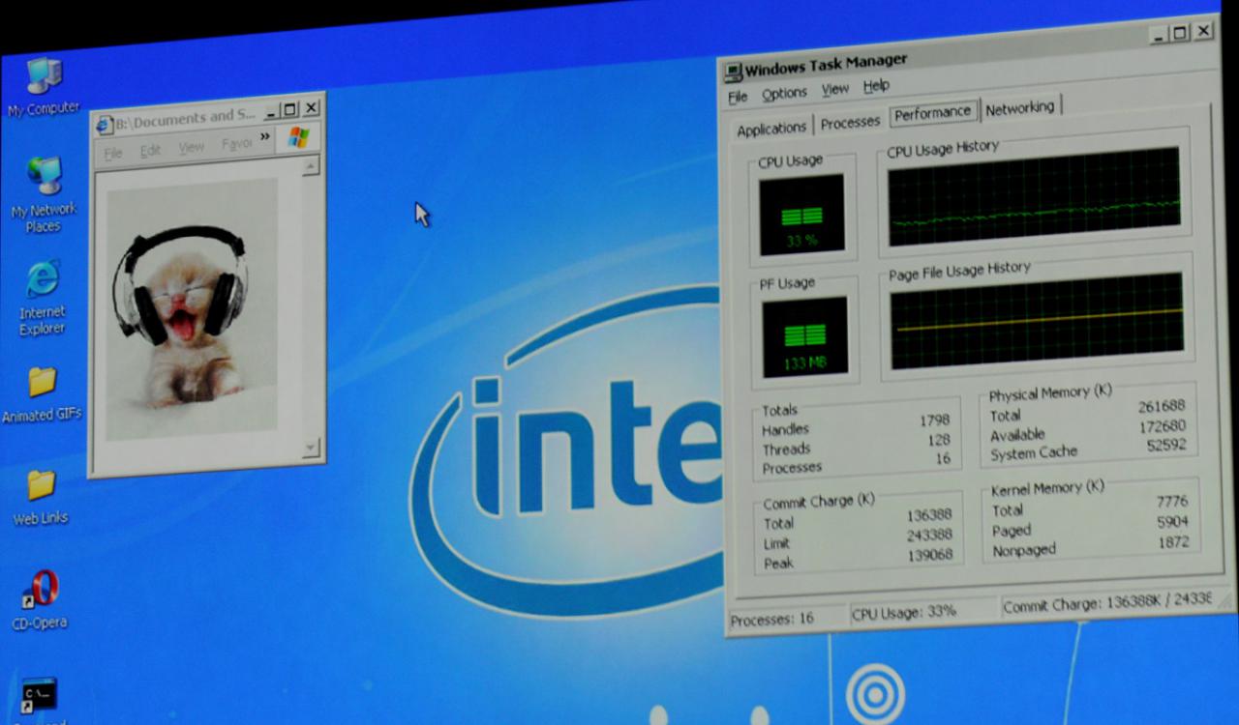
Task: Open File menu in Documents window
Action: tap(113, 153)
